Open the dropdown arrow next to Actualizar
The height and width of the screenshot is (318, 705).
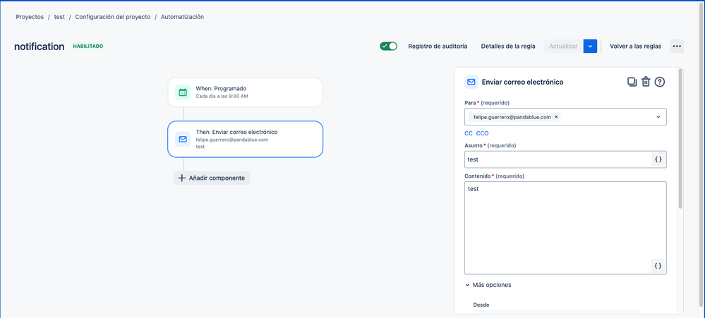591,47
